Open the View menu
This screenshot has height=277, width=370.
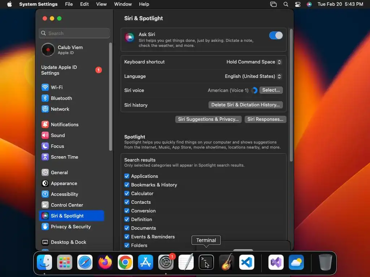101,4
